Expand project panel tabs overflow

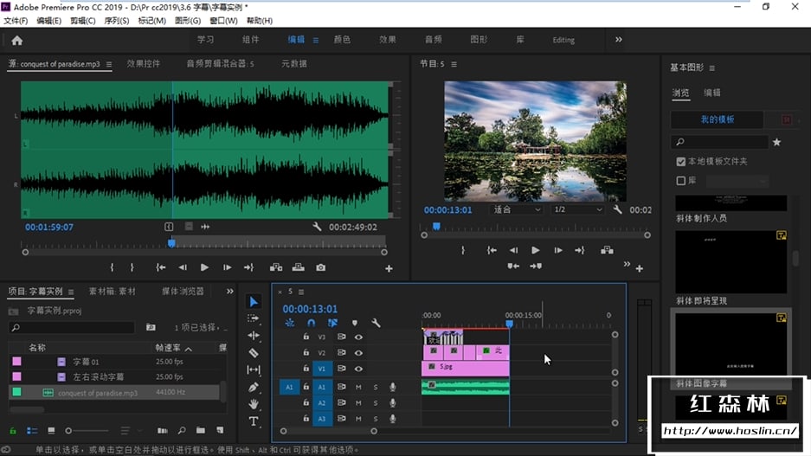tap(229, 291)
